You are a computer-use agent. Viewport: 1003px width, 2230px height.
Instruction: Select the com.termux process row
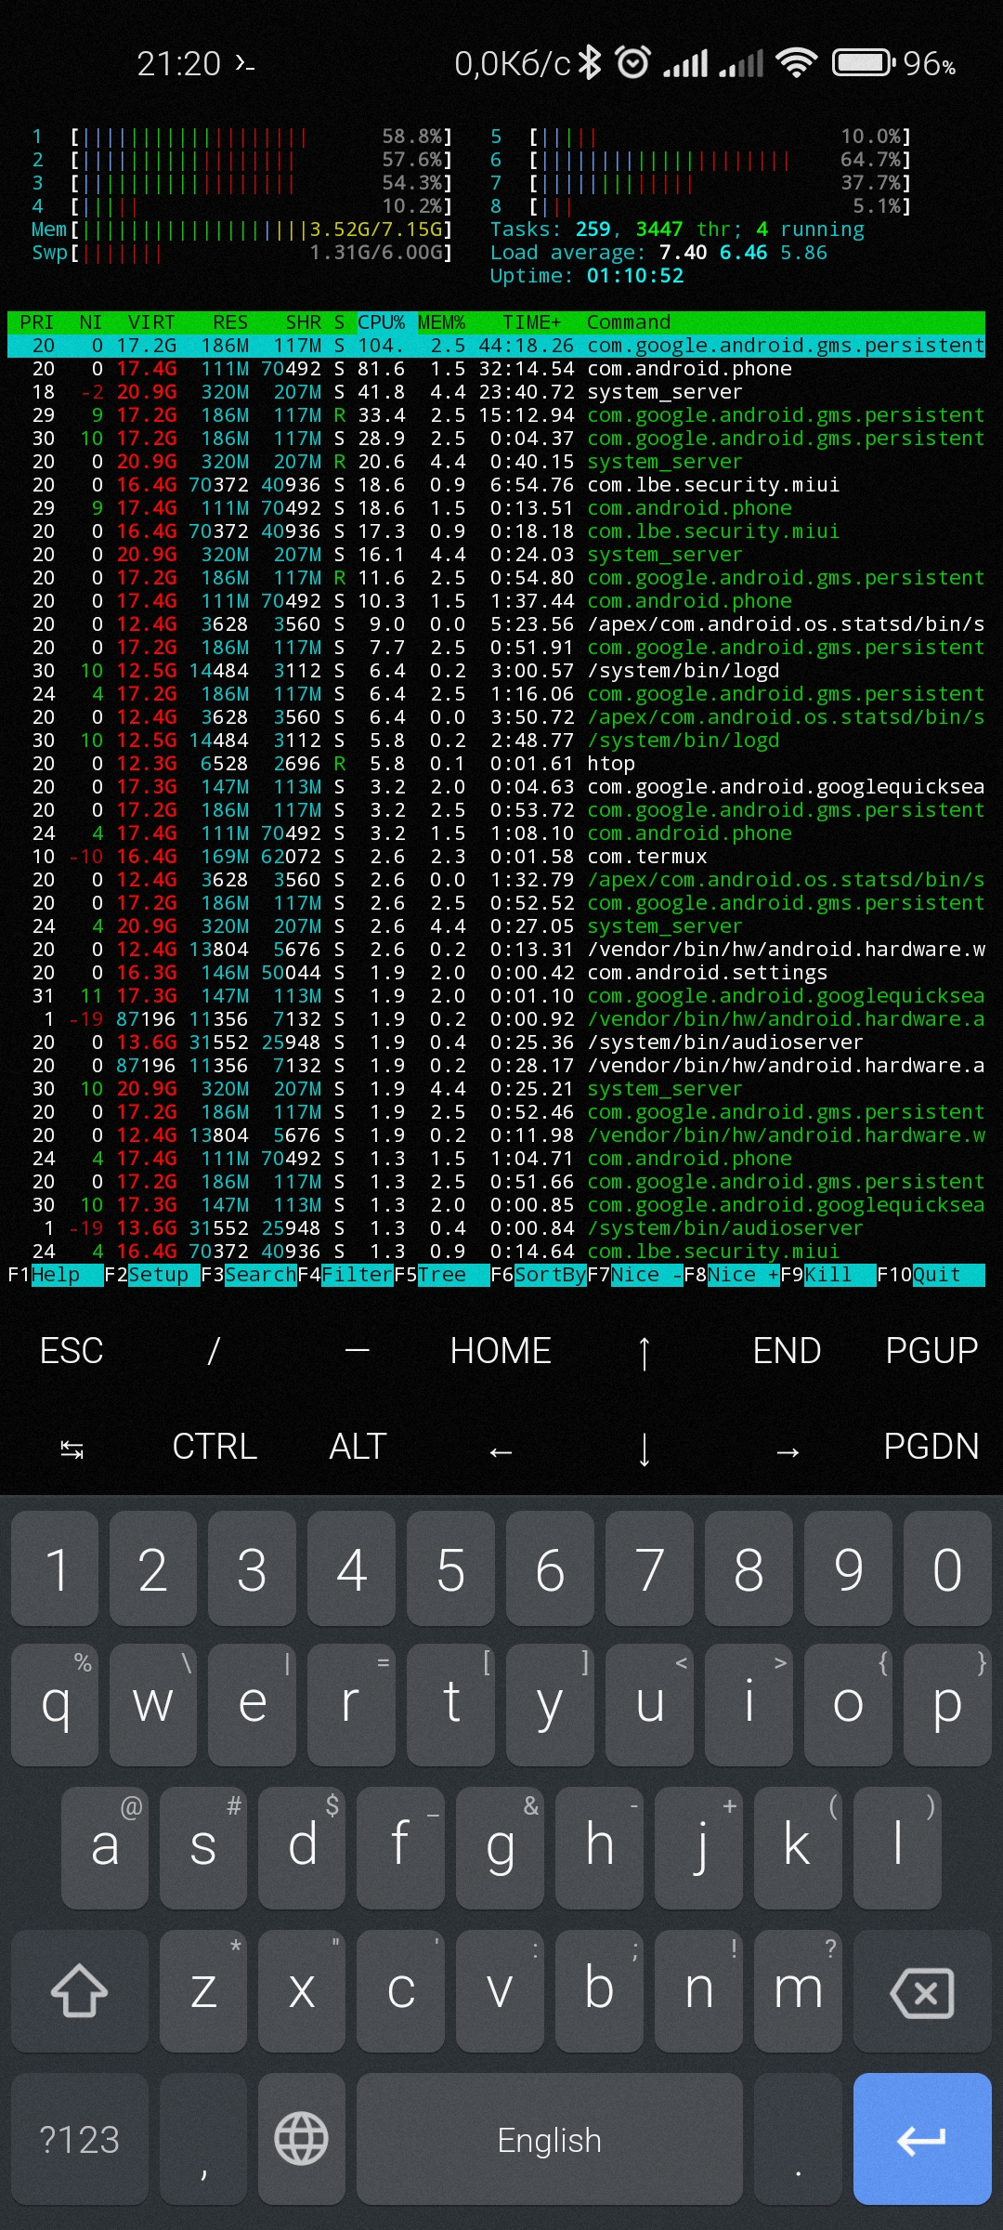coord(496,857)
